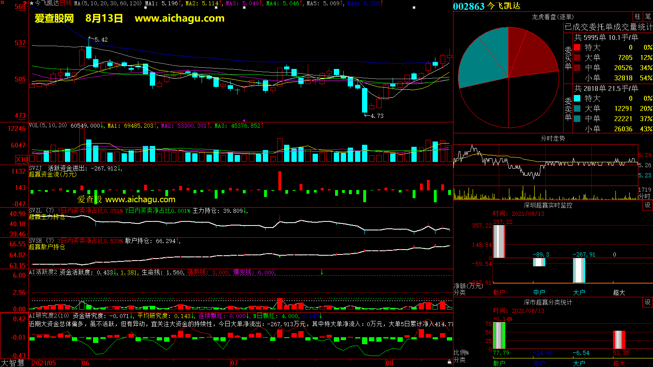Select the 分时走势 panel header
The height and width of the screenshot is (367, 653).
pos(553,139)
